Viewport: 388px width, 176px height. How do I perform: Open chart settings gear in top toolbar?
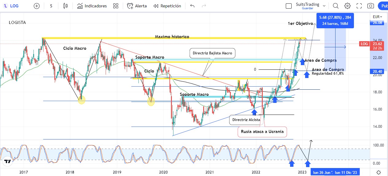pyautogui.click(x=347, y=6)
